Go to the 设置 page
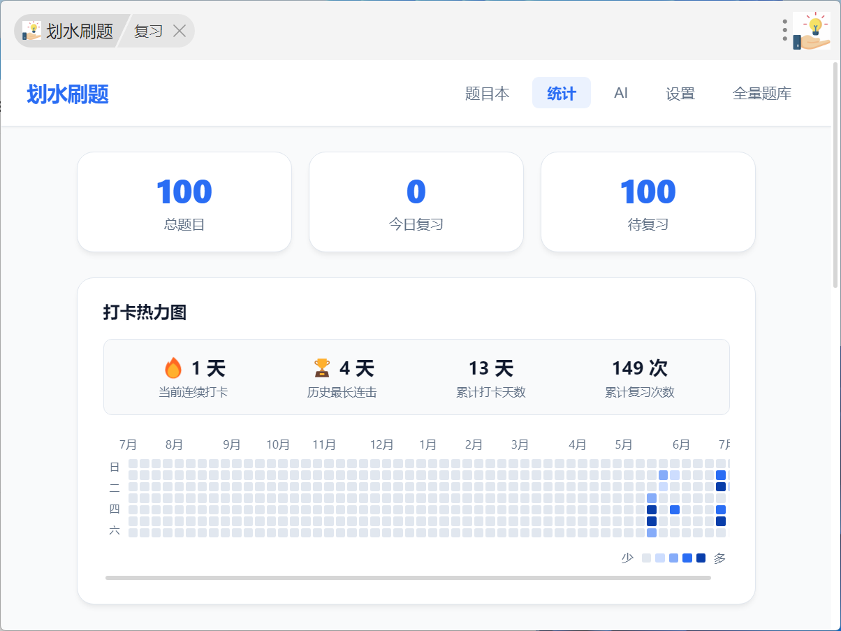 [680, 93]
